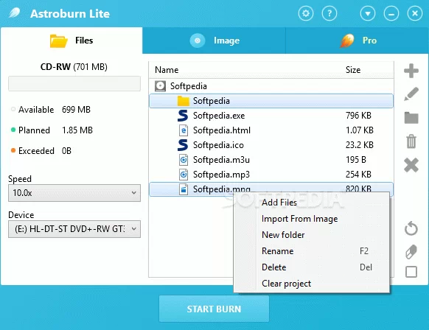Click the CD-RW (701 MB) label

click(74, 67)
